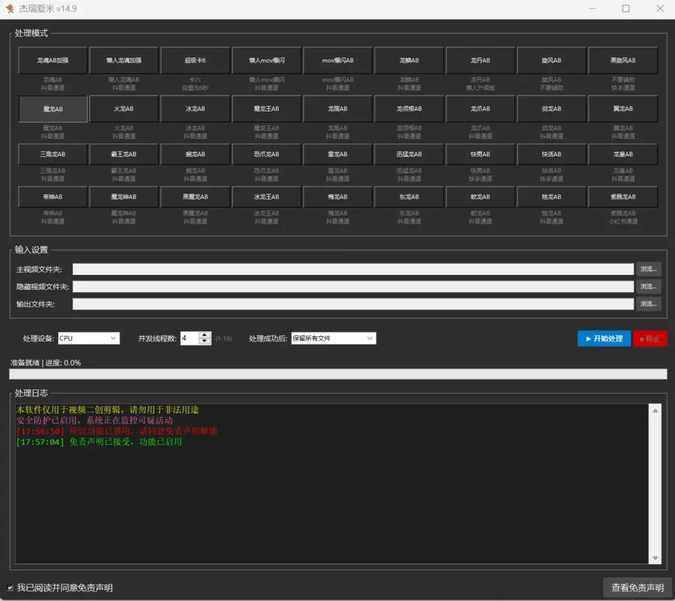Select the 黑旋风AB mode button
This screenshot has width=675, height=601.
click(x=623, y=60)
